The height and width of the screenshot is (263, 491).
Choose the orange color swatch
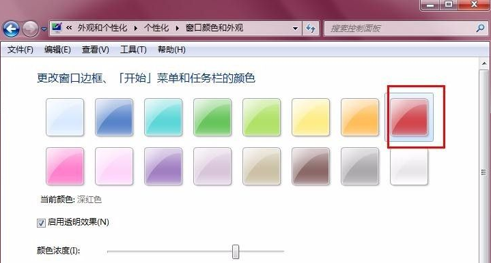360,117
